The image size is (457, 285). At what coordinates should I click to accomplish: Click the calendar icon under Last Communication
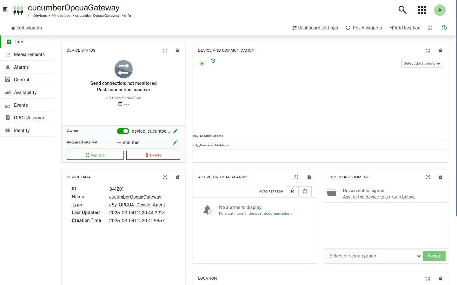pos(120,104)
